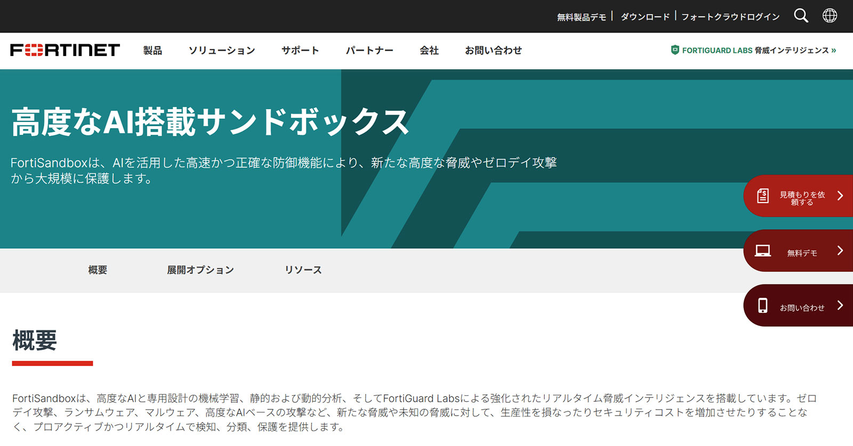Viewport: 853px width, 446px height.
Task: Expand chevron on floating お問い合わせ button
Action: click(x=840, y=305)
